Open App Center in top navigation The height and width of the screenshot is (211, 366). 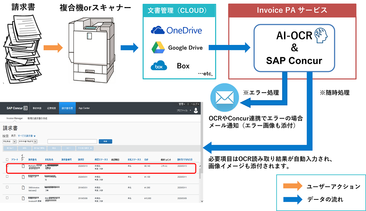[84, 108]
